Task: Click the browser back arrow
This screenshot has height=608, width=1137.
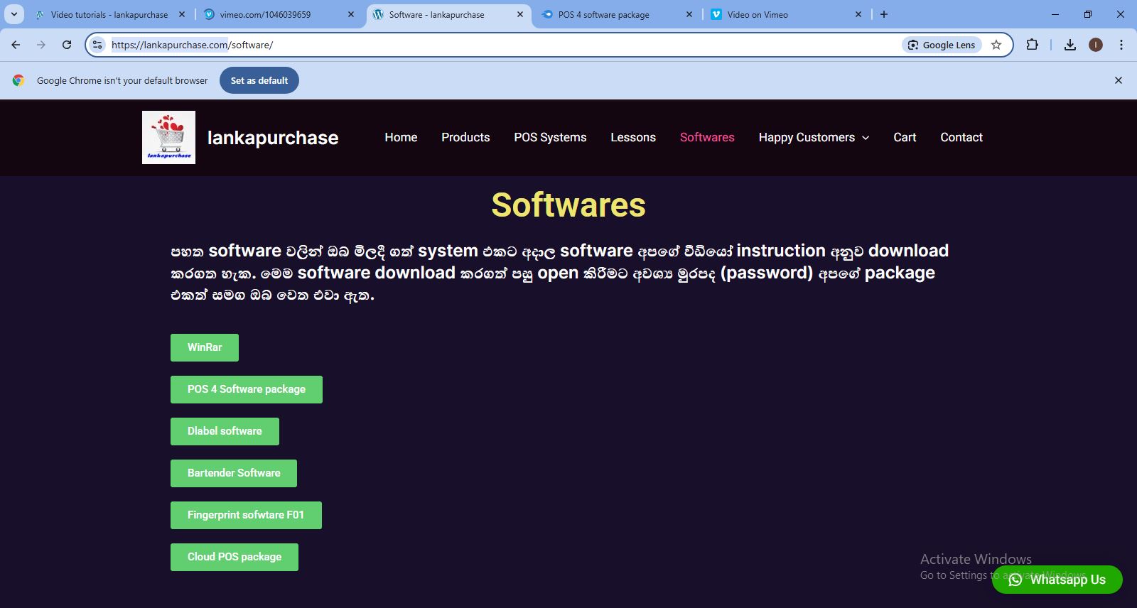Action: (x=16, y=45)
